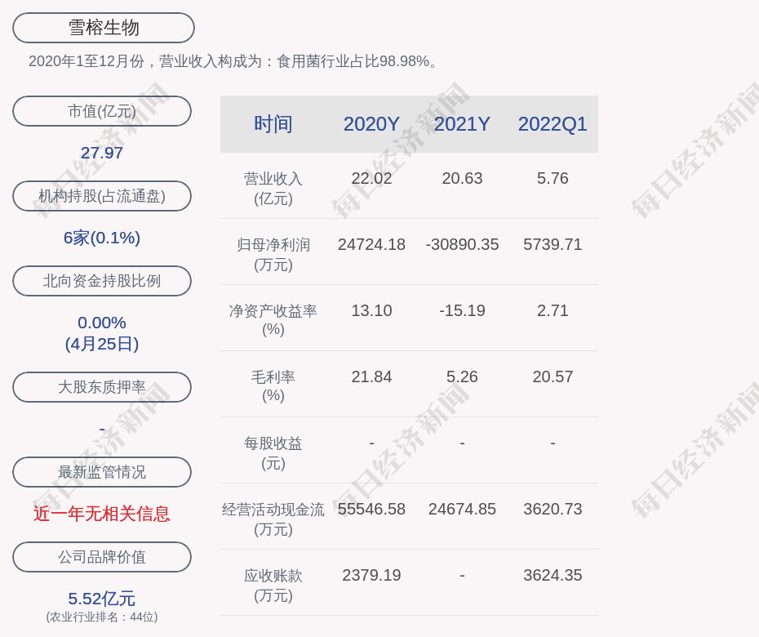The width and height of the screenshot is (759, 637).
Task: Click the red 近一年无相关信息 text
Action: click(x=102, y=514)
